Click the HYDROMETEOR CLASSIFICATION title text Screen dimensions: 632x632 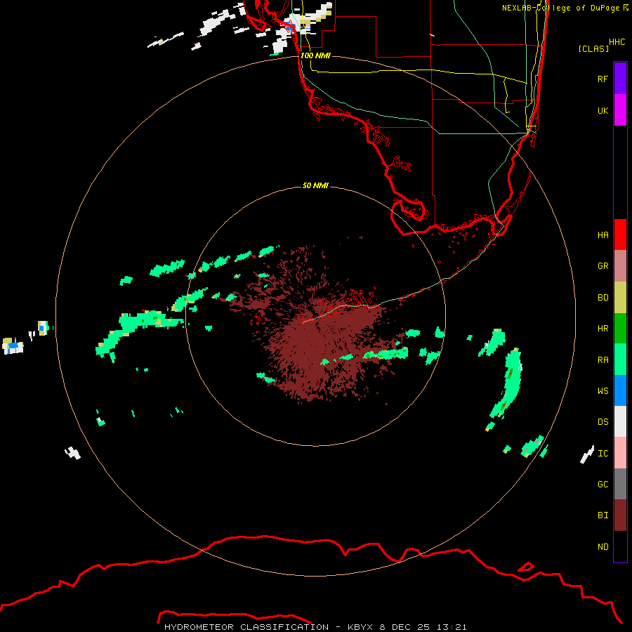(x=246, y=627)
